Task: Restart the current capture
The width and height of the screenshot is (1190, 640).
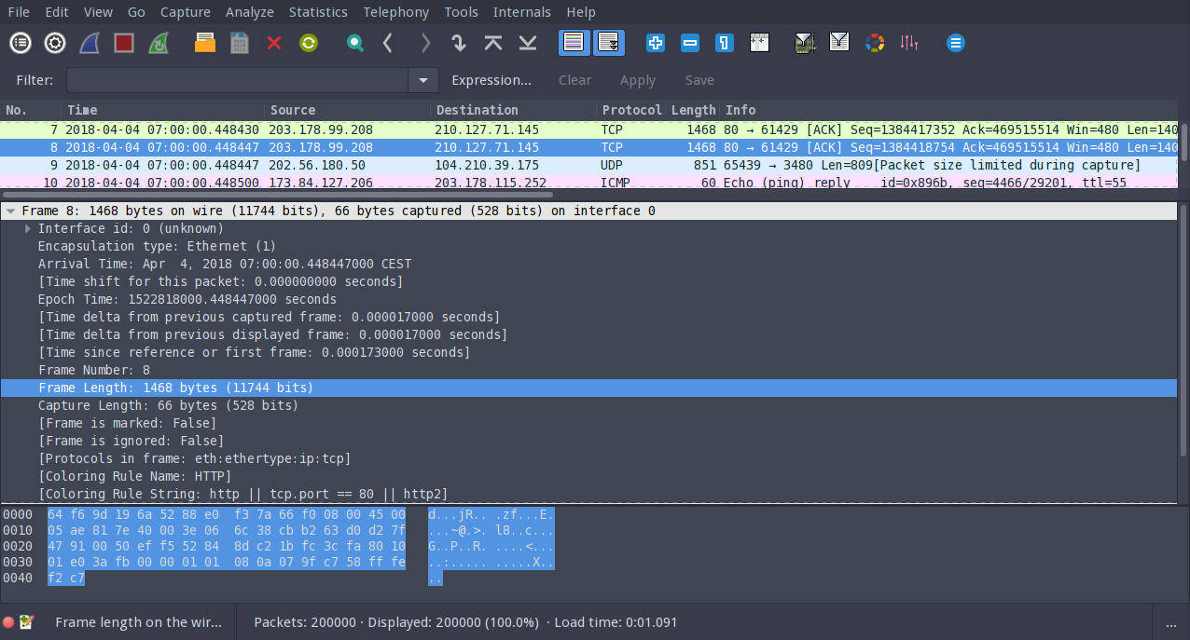Action: [159, 43]
